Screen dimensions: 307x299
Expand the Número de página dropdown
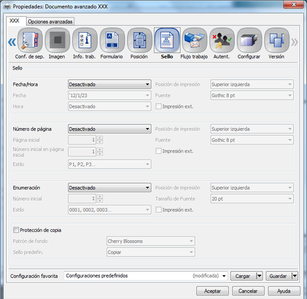(x=109, y=129)
